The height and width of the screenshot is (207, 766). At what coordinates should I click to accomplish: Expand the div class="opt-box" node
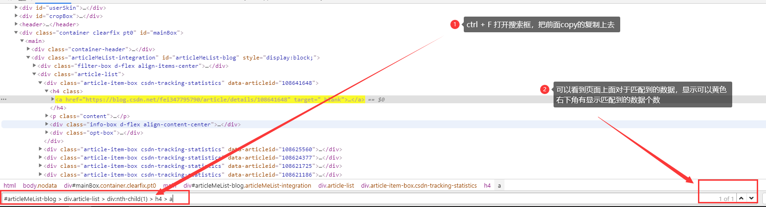click(47, 133)
